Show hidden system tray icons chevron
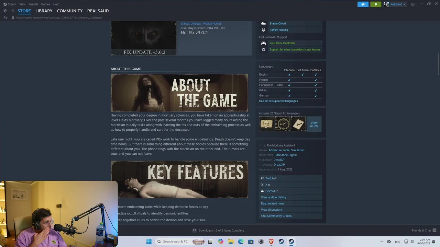440x247 pixels. pyautogui.click(x=381, y=242)
